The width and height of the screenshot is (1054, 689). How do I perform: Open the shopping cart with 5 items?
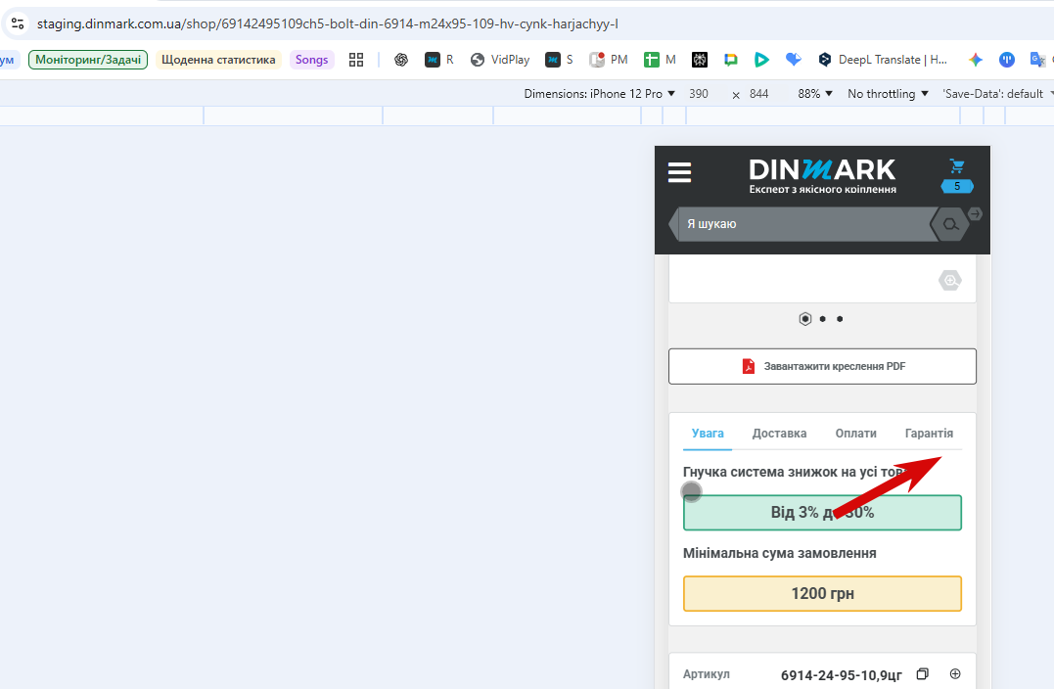(956, 175)
